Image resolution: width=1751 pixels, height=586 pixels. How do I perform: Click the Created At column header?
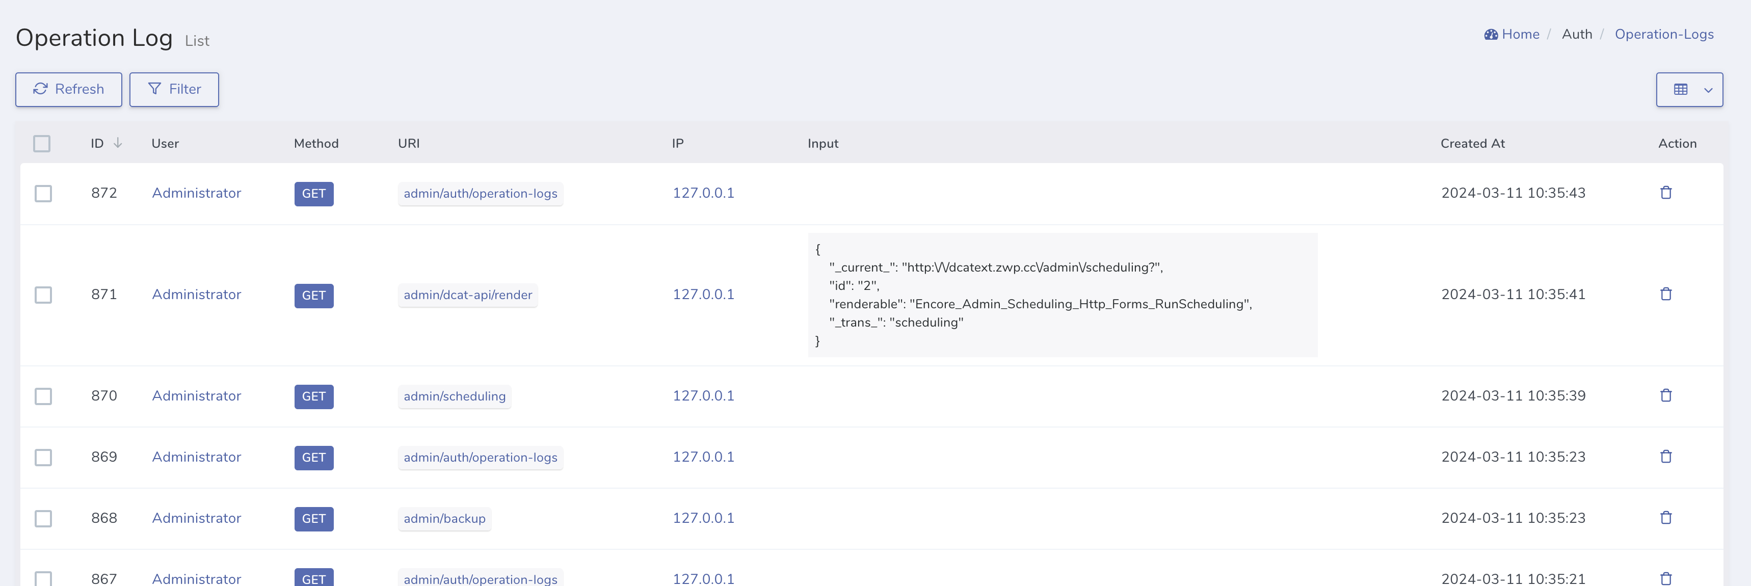coord(1472,143)
